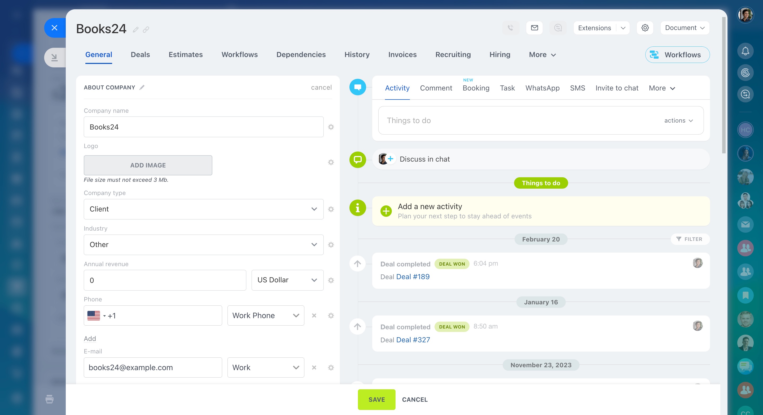Open US Dollar currency dropdown
Image resolution: width=763 pixels, height=415 pixels.
click(287, 280)
